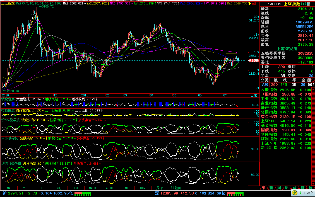Click the 日线 period selector label
315x197 pixels.
[253, 95]
